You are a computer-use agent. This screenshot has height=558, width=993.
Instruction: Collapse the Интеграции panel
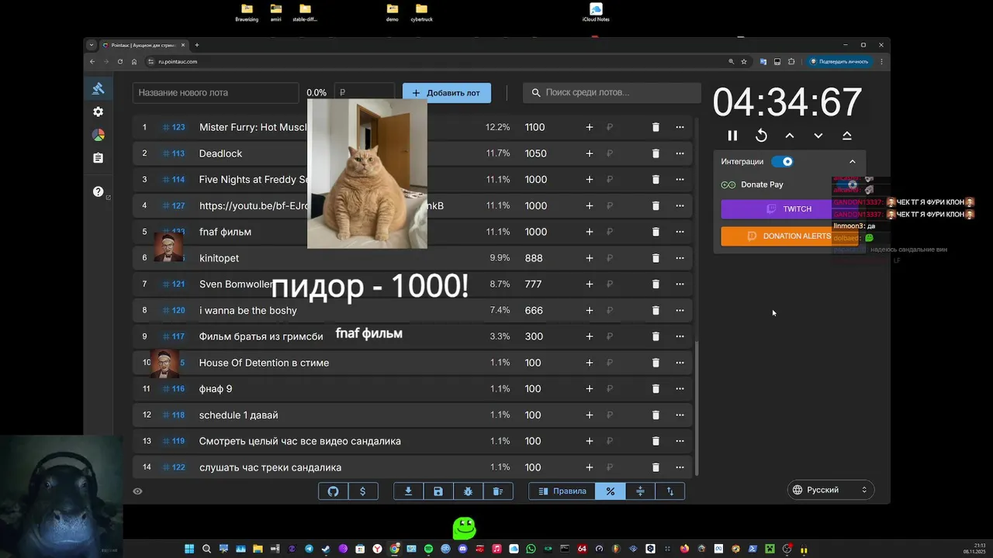coord(852,161)
